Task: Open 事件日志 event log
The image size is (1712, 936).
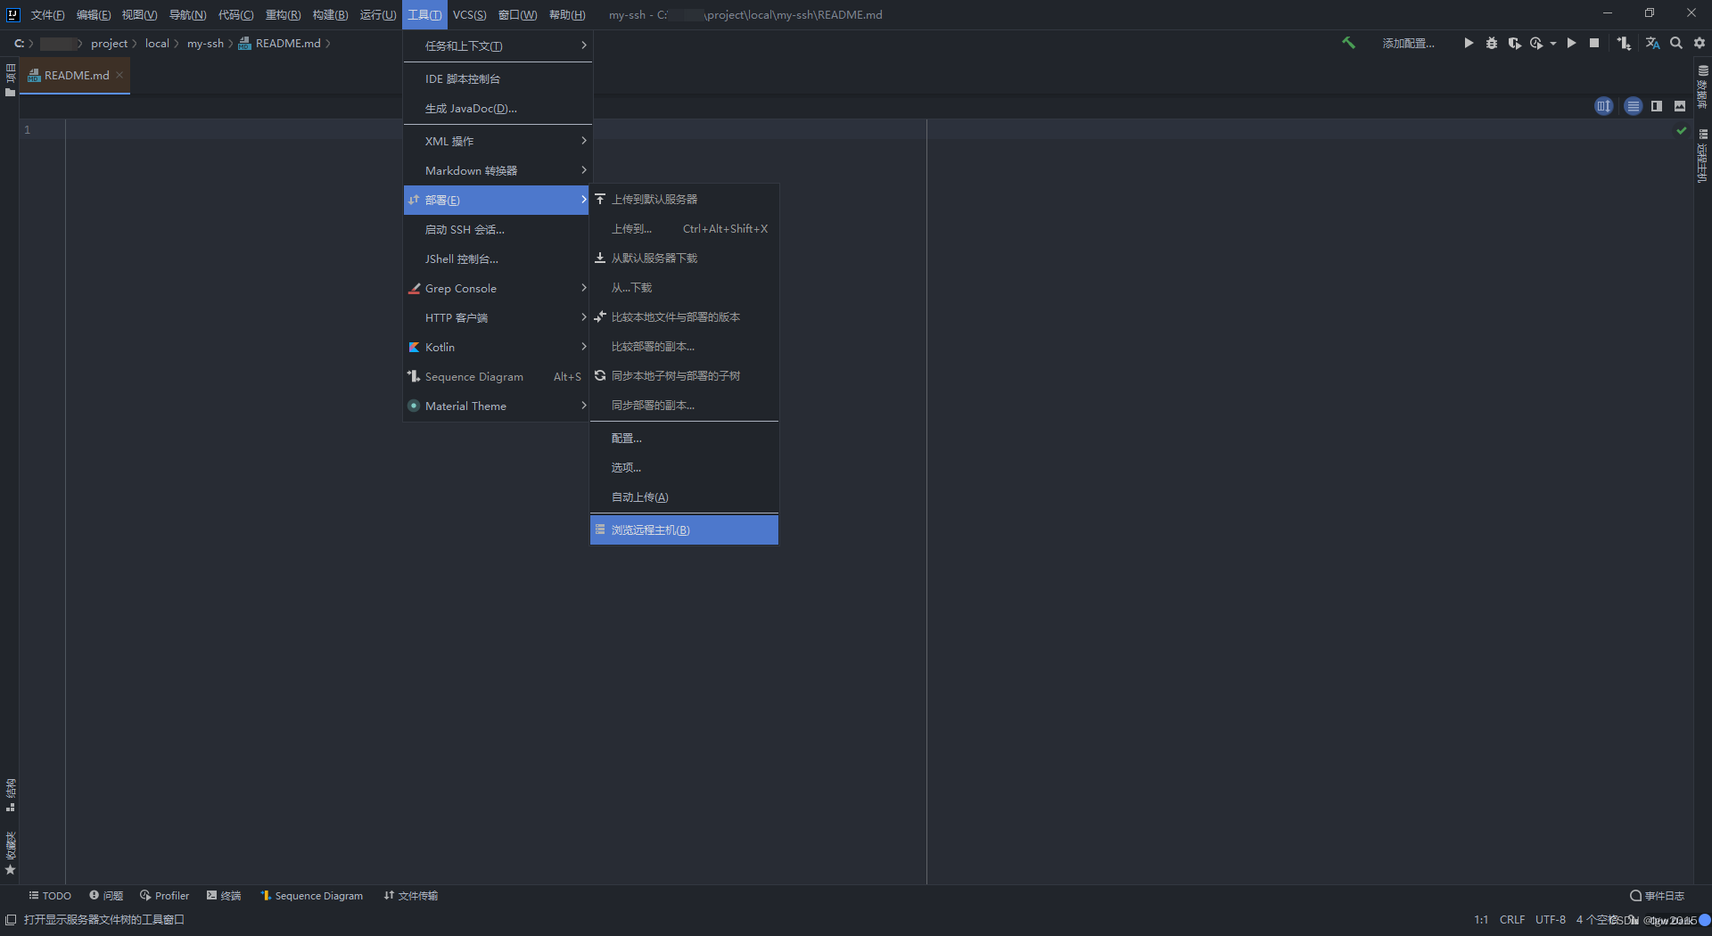Action: tap(1657, 896)
